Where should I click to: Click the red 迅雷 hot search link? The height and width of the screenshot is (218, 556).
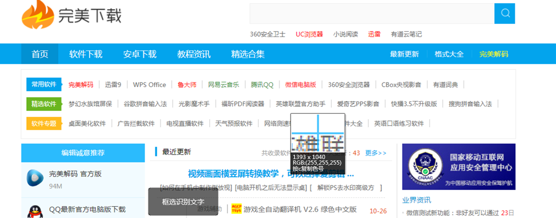point(374,34)
